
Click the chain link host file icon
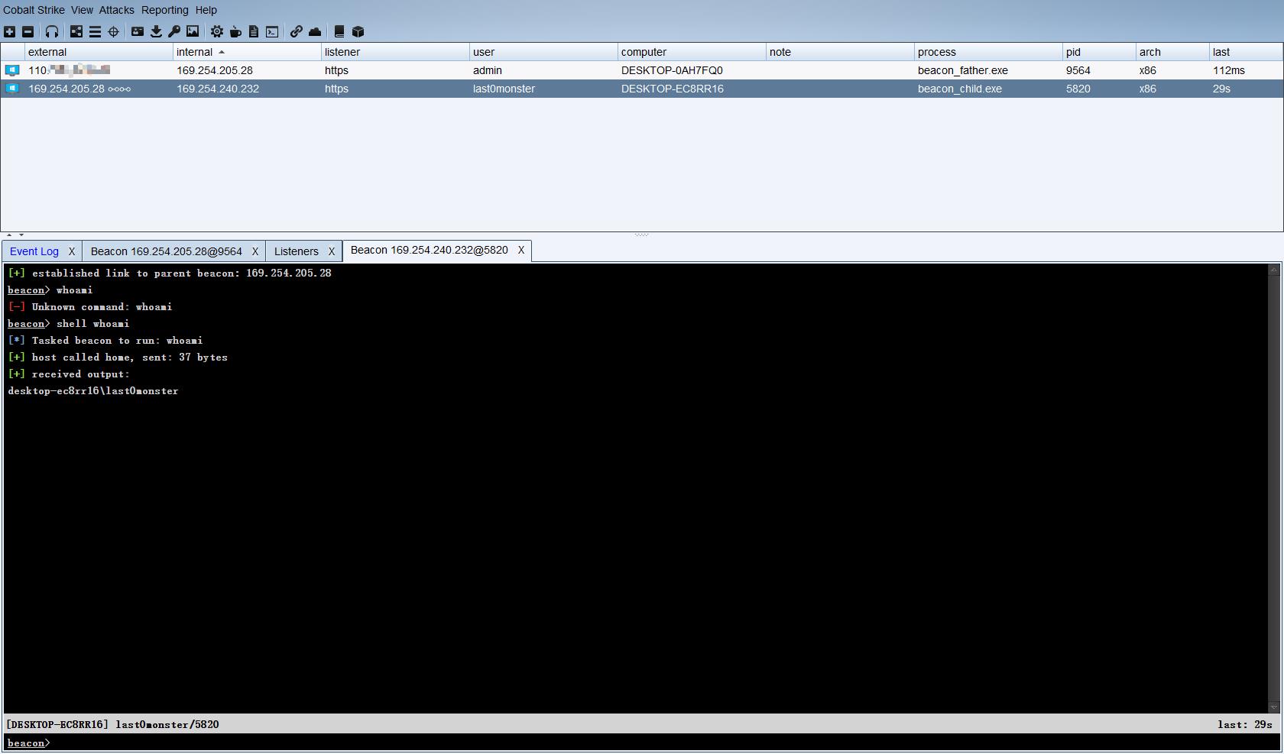point(297,31)
